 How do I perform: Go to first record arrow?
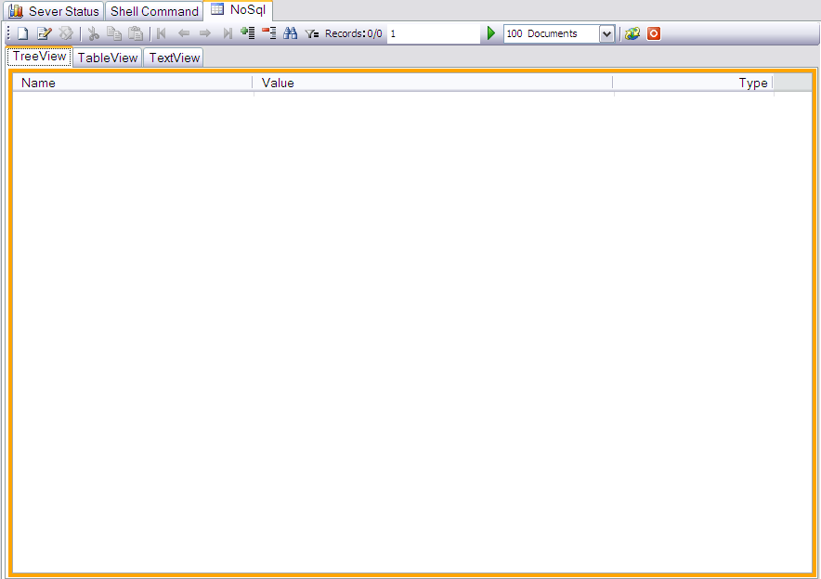pos(162,33)
